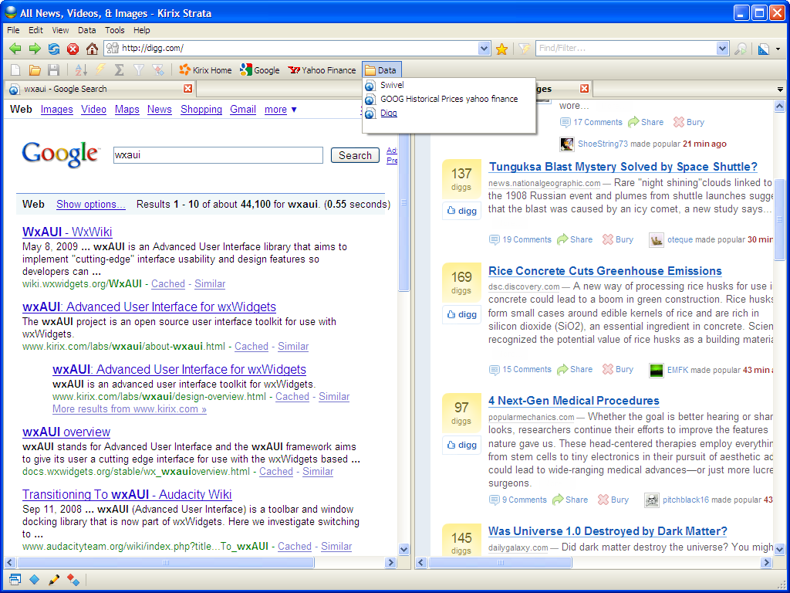Screen dimensions: 790x593
Task: Open the Edit menu
Action: tap(35, 30)
